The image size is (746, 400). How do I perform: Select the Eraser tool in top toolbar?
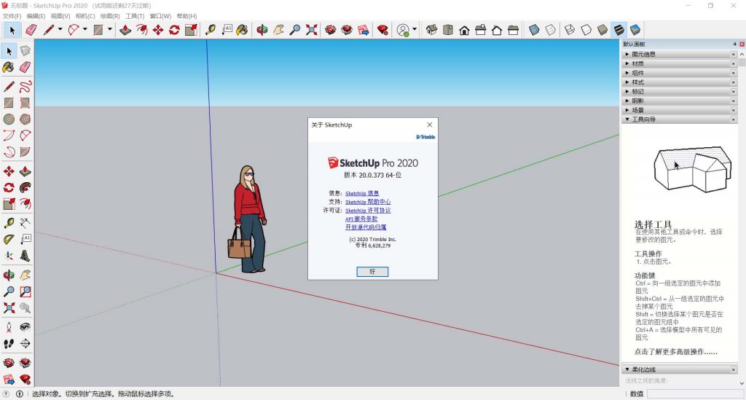31,30
